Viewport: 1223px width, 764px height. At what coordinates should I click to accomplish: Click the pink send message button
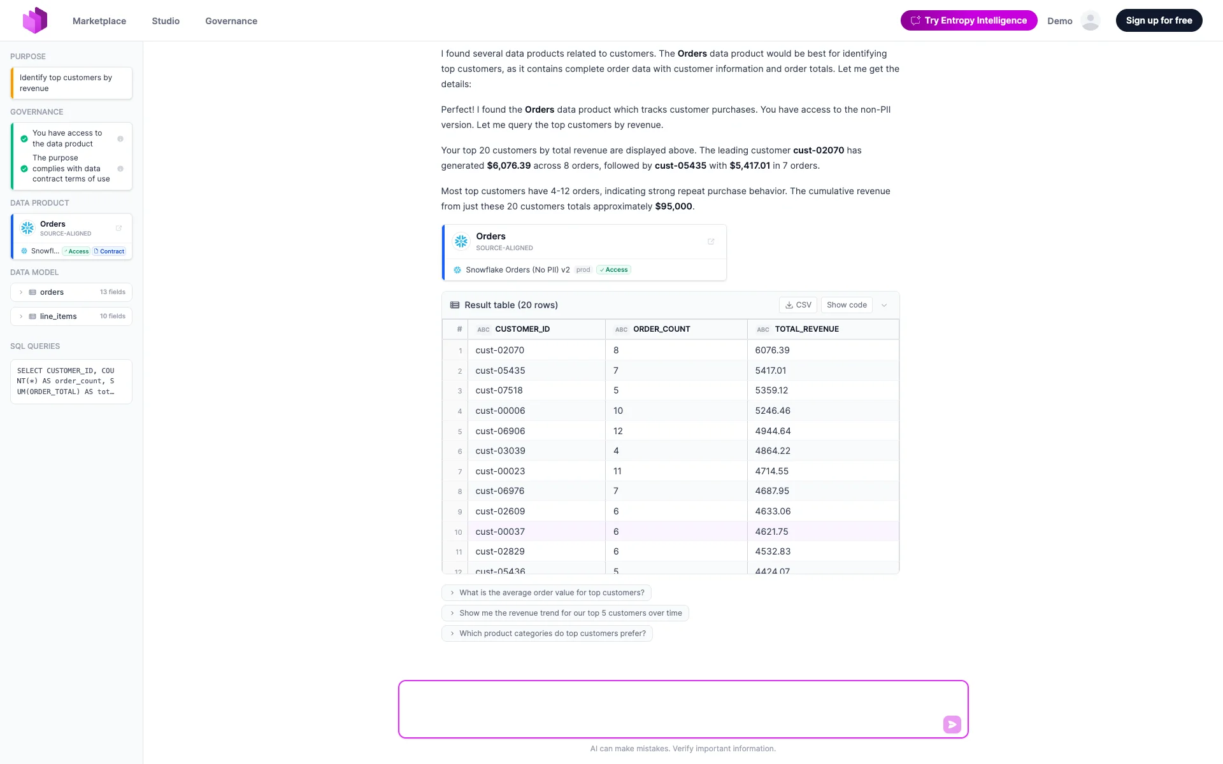pyautogui.click(x=952, y=724)
